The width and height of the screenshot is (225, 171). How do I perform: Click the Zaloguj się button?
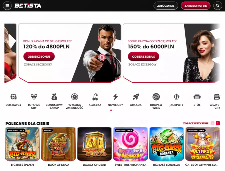coord(166,6)
